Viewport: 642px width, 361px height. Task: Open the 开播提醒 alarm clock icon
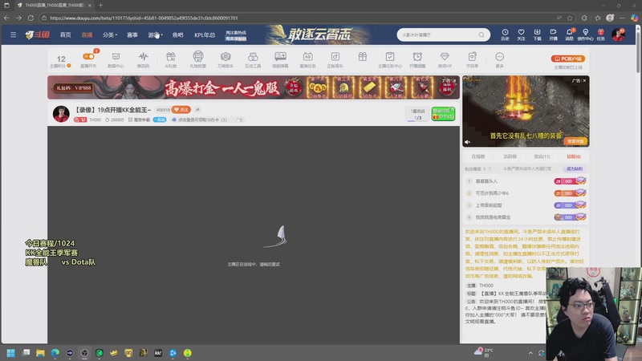[417, 59]
